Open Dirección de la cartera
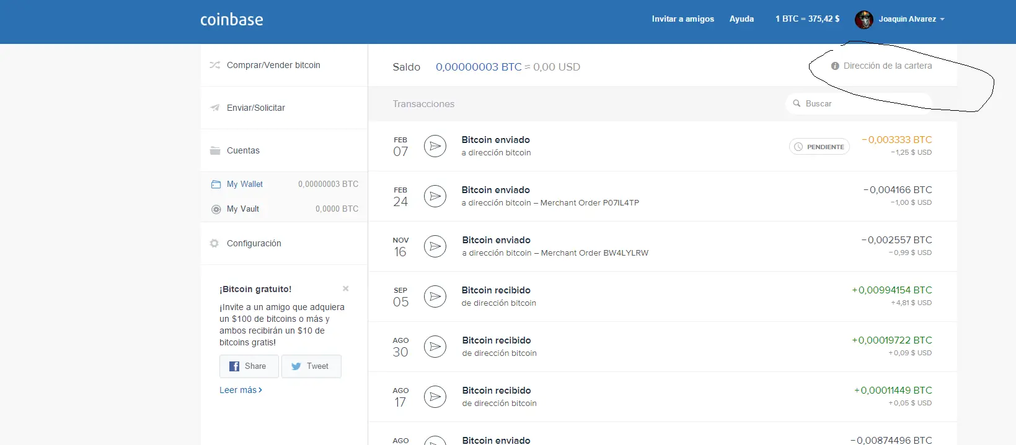 [887, 66]
